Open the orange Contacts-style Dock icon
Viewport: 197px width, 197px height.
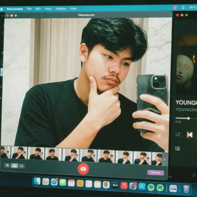click(80, 184)
